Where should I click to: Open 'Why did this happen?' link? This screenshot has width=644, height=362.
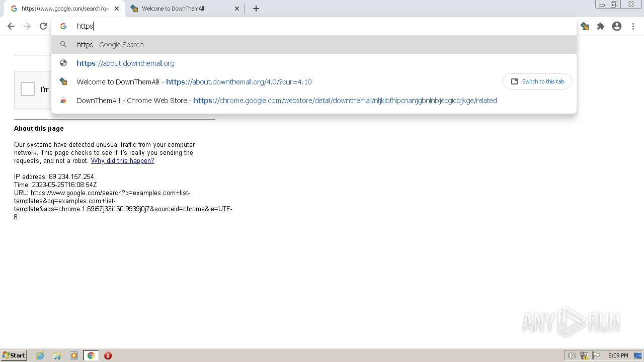coord(122,161)
